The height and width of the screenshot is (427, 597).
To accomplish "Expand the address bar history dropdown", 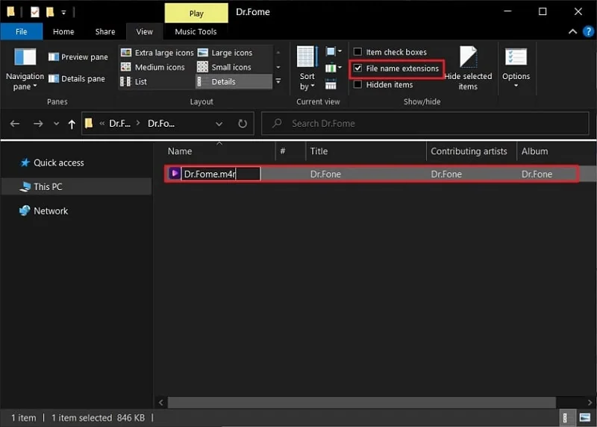I will 219,124.
